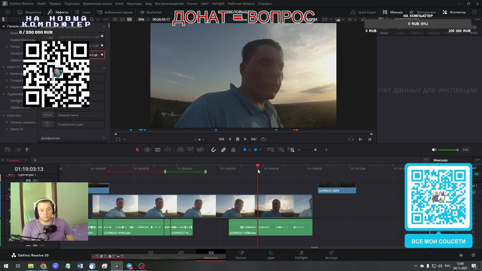Play the timeline forward
The height and width of the screenshot is (271, 482).
[x=246, y=139]
